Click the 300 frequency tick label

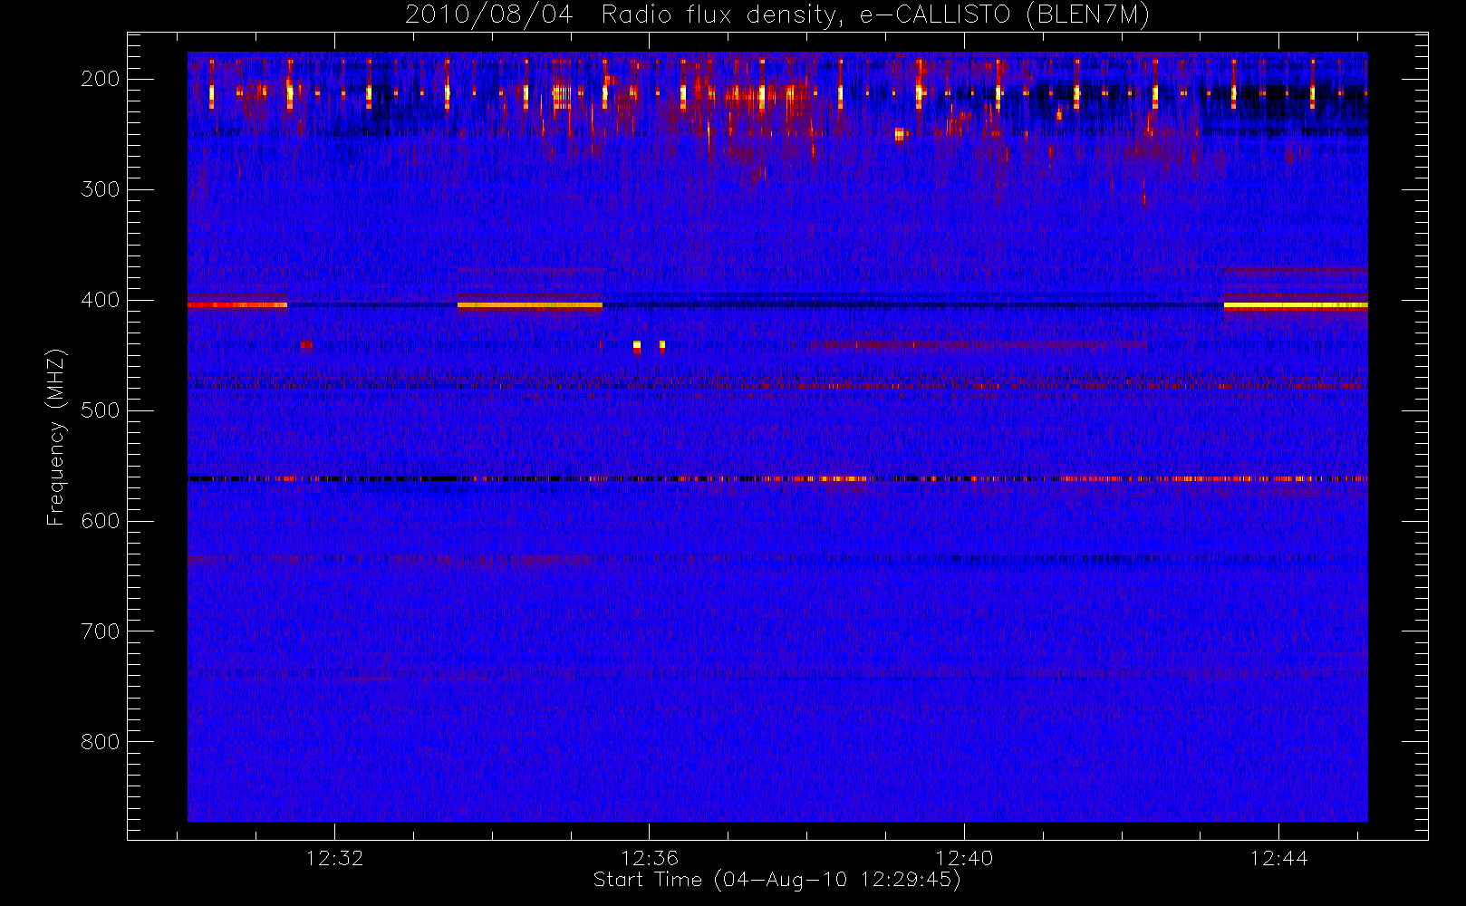point(101,189)
